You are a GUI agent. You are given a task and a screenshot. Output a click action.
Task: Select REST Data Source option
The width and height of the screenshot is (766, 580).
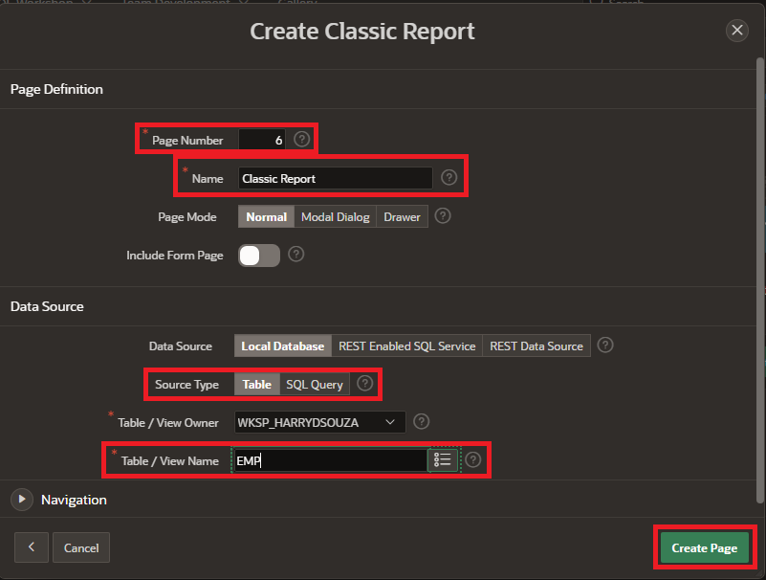click(x=536, y=346)
